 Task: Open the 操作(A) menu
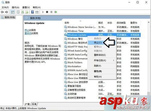[15, 8]
